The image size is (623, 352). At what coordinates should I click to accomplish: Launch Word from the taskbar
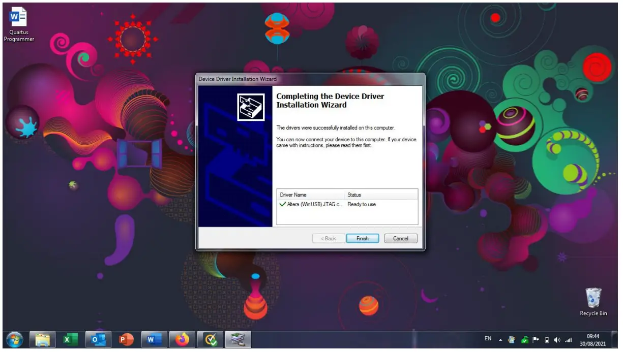tap(154, 339)
